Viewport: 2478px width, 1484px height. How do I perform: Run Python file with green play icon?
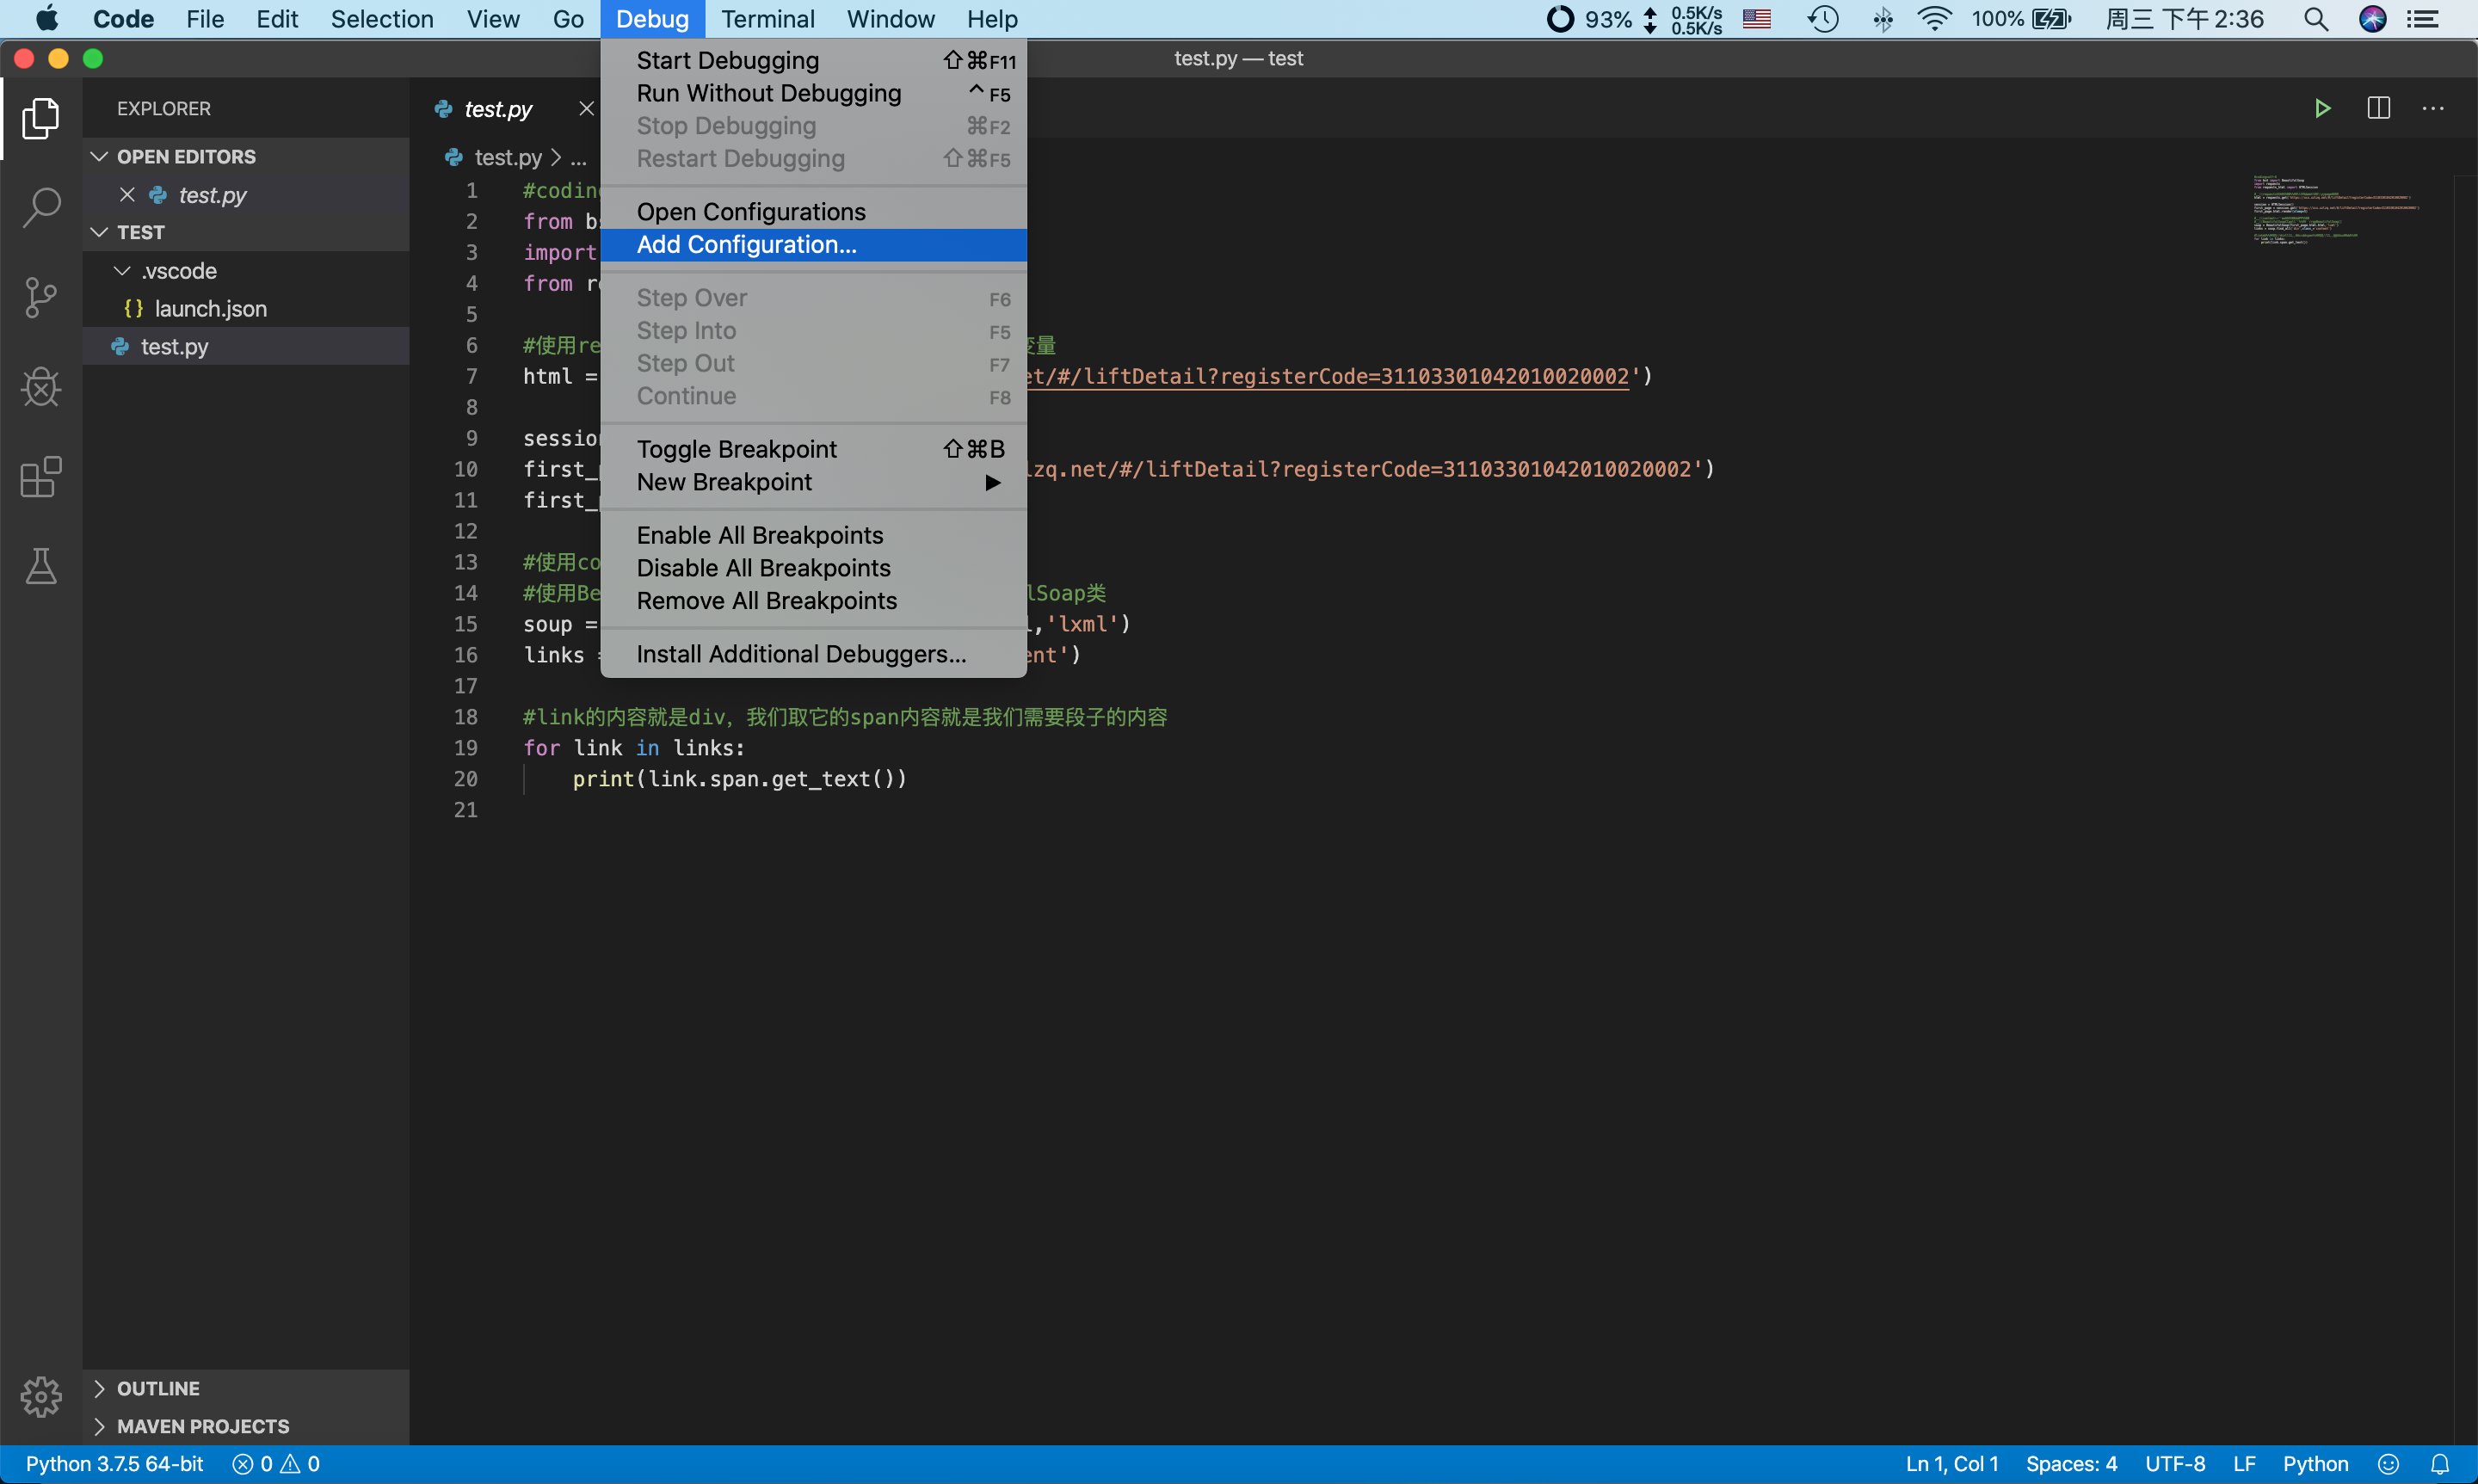point(2322,108)
